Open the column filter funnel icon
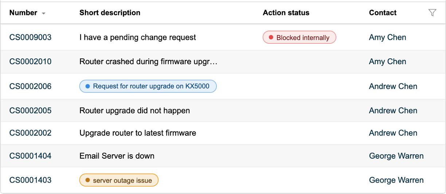Viewport: 446px width, 194px height. (432, 13)
